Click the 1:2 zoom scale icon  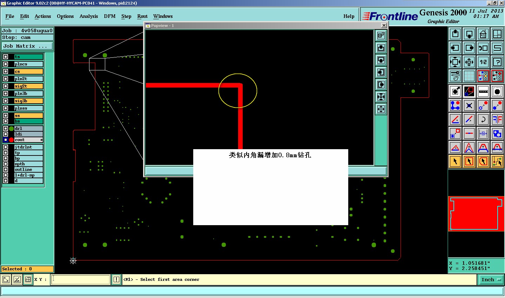click(x=483, y=62)
